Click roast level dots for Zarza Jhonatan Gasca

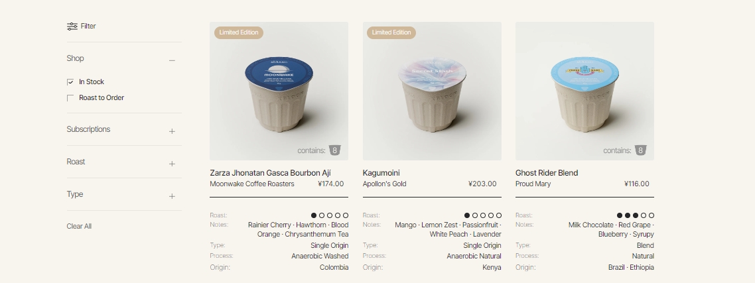(x=330, y=215)
